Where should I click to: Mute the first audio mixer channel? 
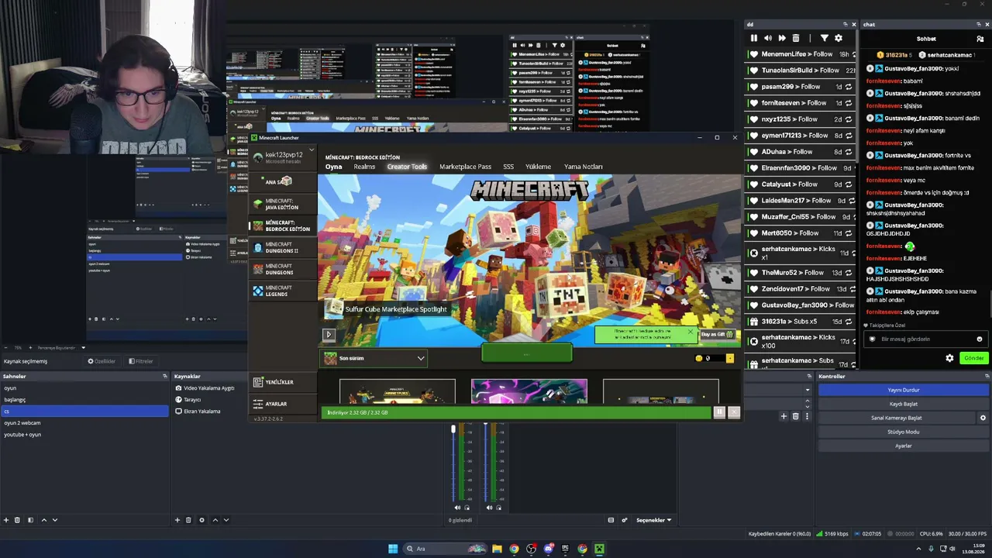[457, 508]
